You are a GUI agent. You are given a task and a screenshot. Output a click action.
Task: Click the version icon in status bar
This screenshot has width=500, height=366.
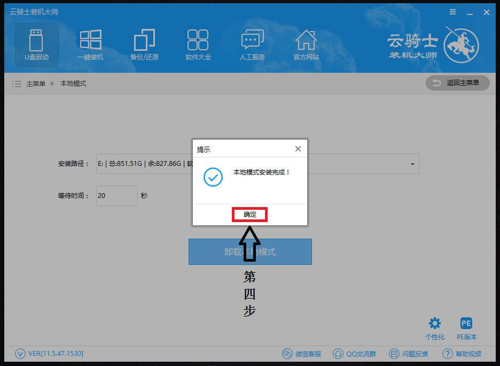20,354
